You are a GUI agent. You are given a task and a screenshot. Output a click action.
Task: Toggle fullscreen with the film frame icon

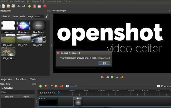[x=39, y=6]
